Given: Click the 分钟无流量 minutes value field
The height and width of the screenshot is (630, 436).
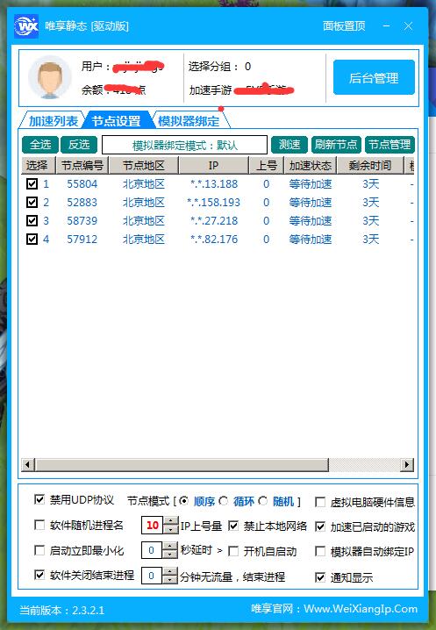Looking at the screenshot, I should [152, 576].
